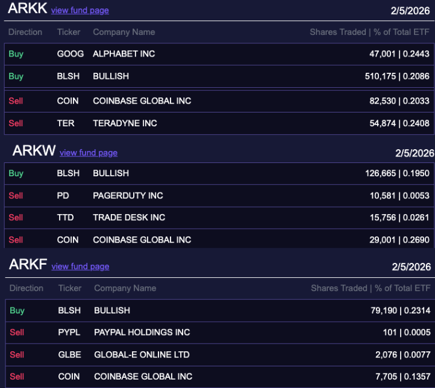
Task: Open ARKK's view fund page link
Action: (80, 10)
